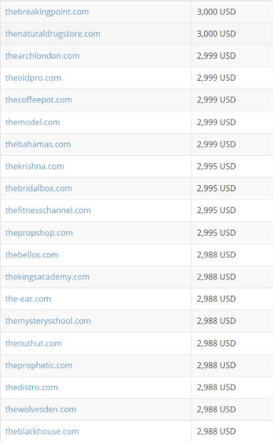Click the themodel.com link
The width and height of the screenshot is (273, 442).
32,122
